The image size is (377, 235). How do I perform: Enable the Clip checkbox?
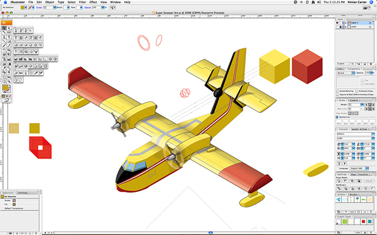pyautogui.click(x=362, y=81)
